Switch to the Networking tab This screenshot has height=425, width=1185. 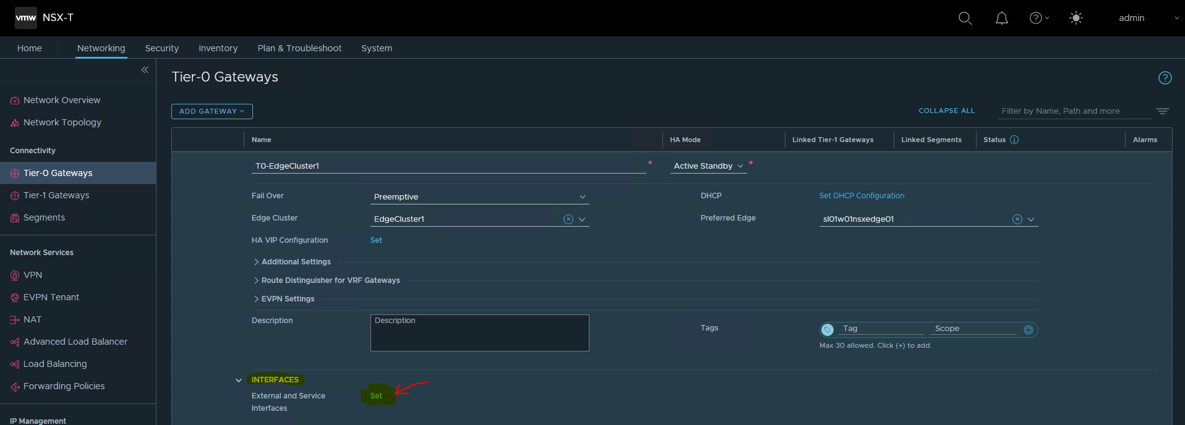click(x=101, y=48)
